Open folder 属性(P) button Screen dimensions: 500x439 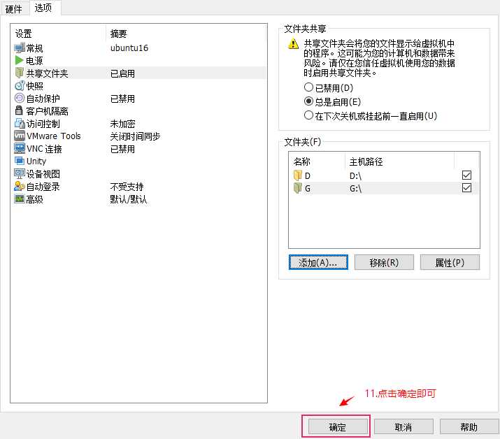[x=450, y=262]
